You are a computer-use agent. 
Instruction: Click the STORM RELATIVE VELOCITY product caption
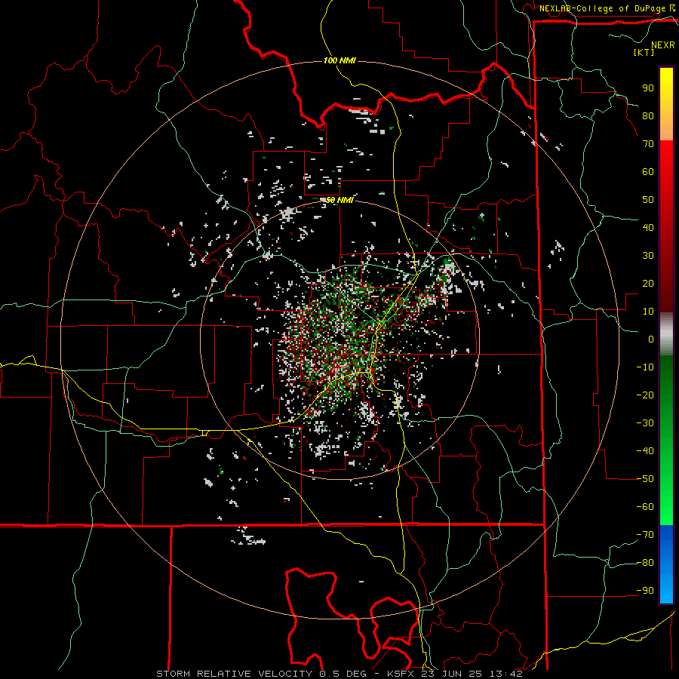tap(234, 674)
